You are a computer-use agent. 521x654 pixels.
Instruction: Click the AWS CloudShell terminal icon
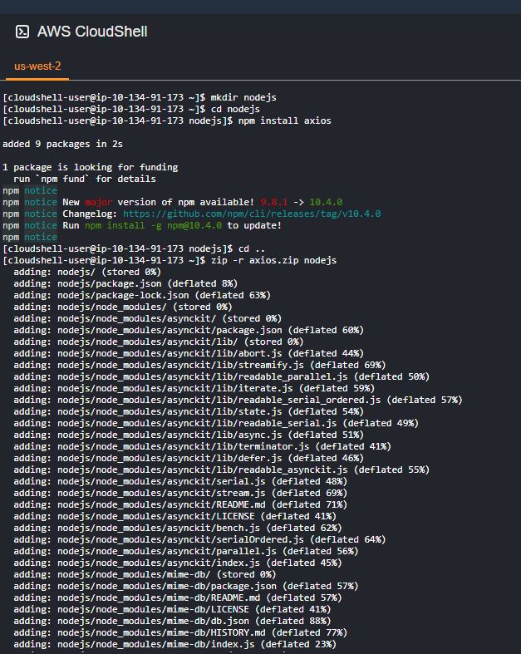[22, 32]
